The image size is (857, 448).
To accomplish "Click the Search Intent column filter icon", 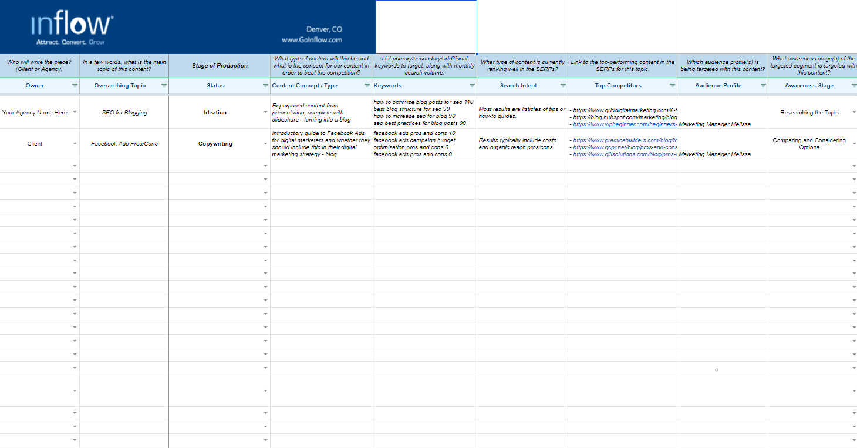I will tap(563, 86).
